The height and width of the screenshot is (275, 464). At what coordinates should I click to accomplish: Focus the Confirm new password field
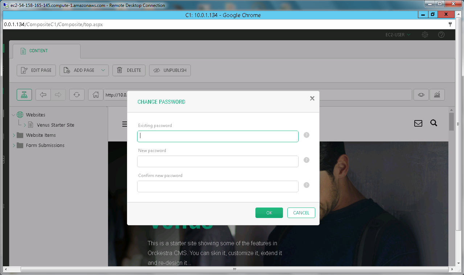(x=218, y=186)
